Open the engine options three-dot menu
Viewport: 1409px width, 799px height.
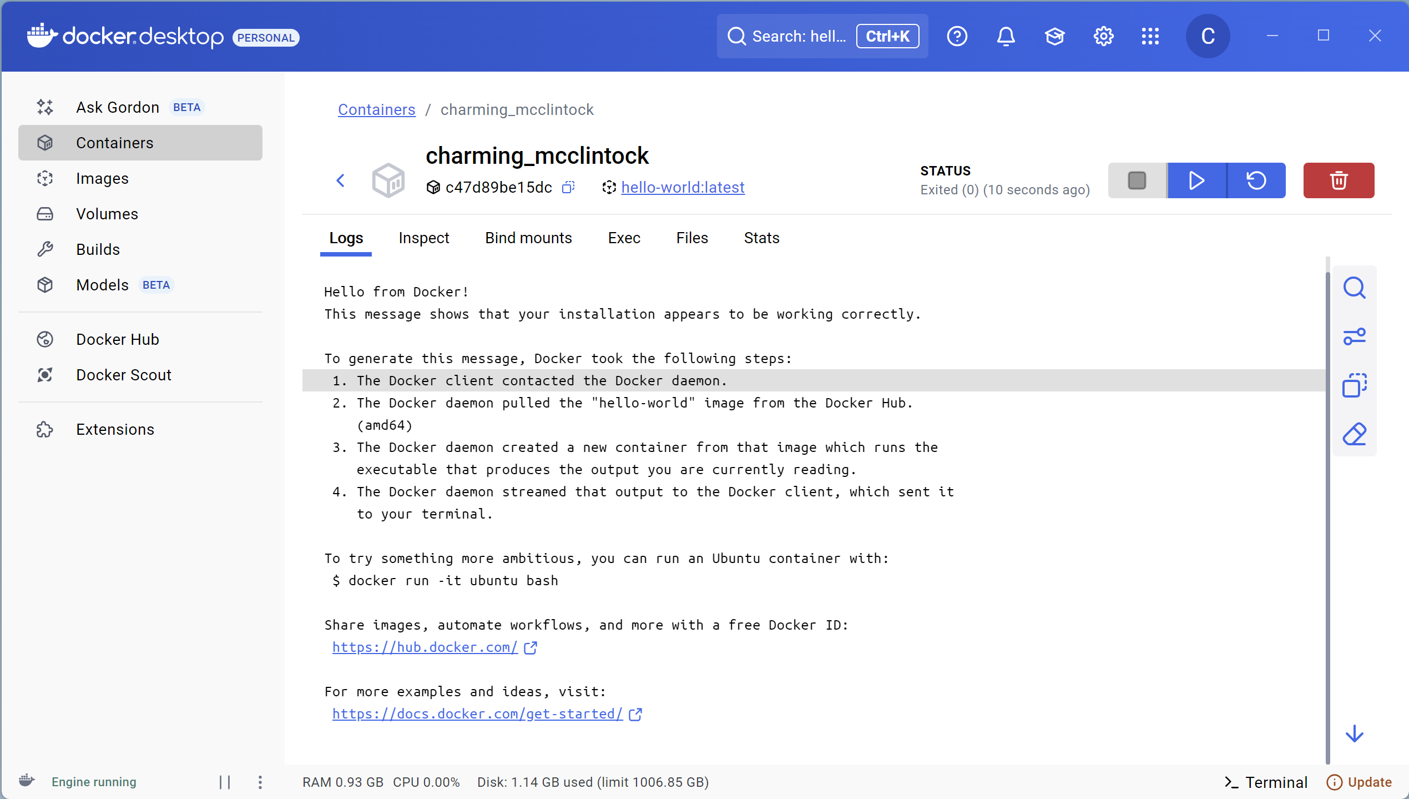click(x=260, y=782)
